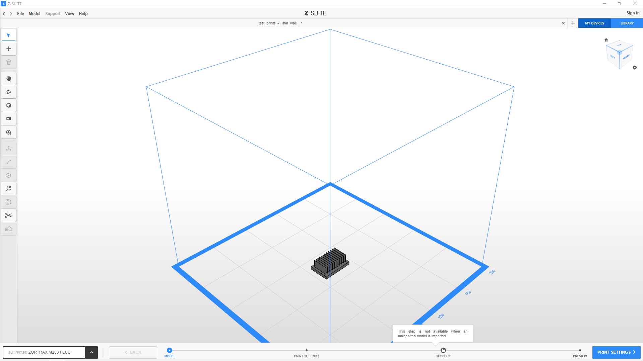The image size is (643, 361).
Task: Click the plus icon to add a model
Action: tap(9, 49)
